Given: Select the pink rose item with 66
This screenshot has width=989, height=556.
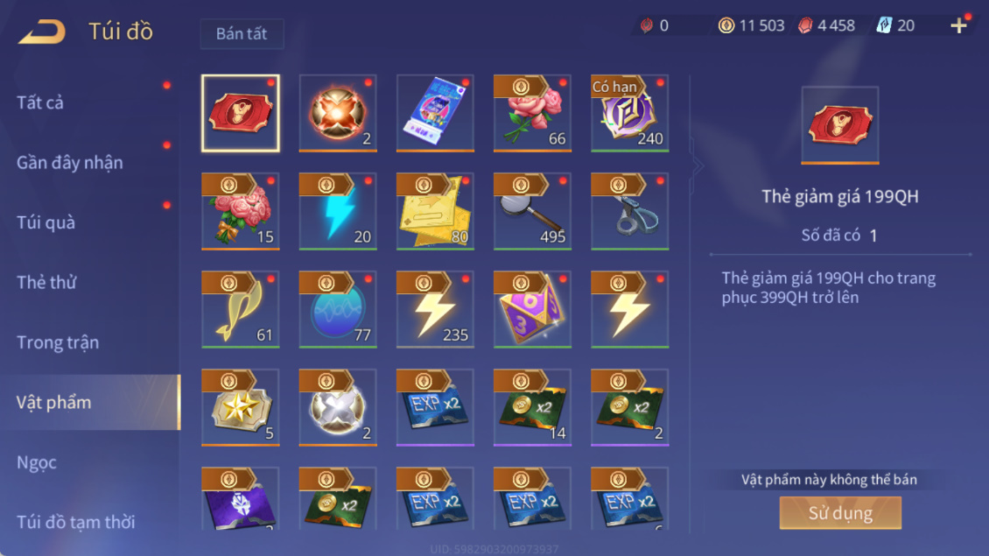Looking at the screenshot, I should coord(532,114).
